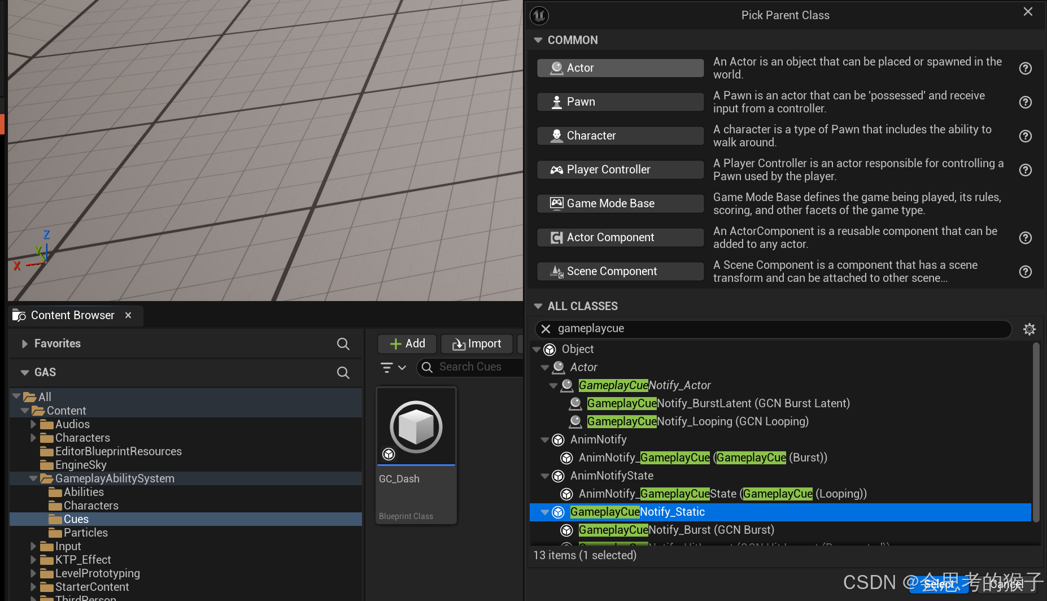Select GameplayCueNotify_Static class row

click(x=780, y=512)
